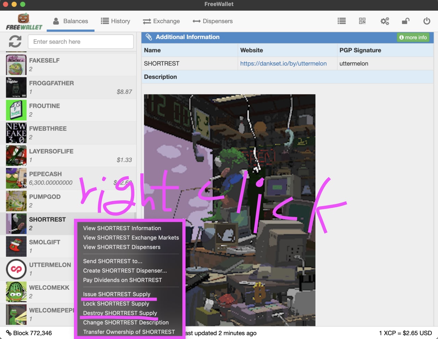The width and height of the screenshot is (438, 339).
Task: Click the $8.87 FROGGFATHER value
Action: click(124, 92)
